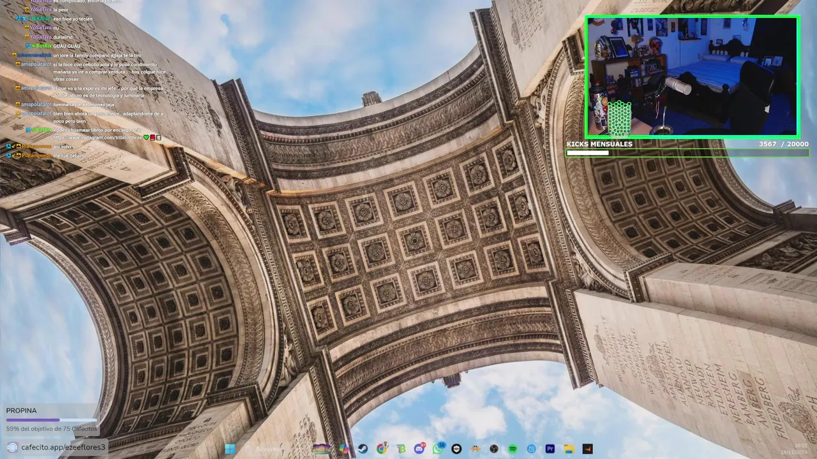Open the dark orange-arrow app at taskbar end
Viewport: 817px width, 459px height.
pos(588,449)
